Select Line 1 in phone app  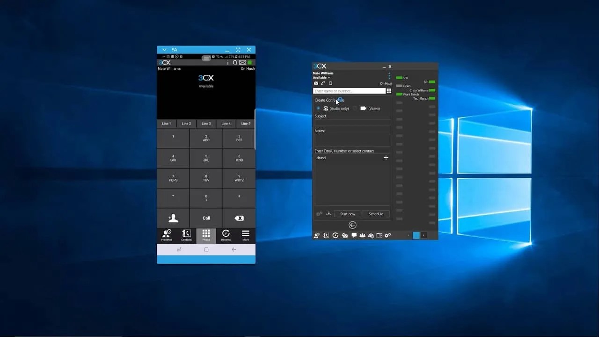pyautogui.click(x=167, y=124)
